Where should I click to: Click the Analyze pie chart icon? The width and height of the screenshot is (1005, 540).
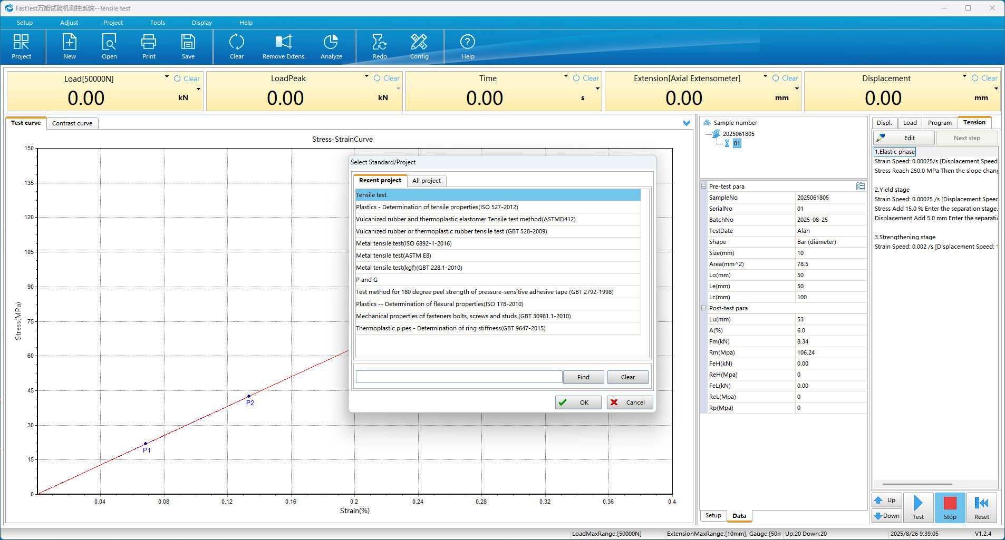[331, 42]
